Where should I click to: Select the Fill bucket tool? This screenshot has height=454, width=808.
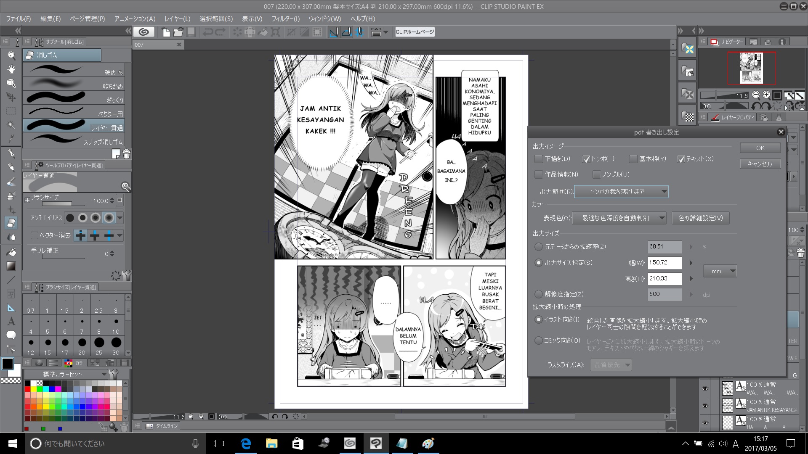tap(11, 252)
